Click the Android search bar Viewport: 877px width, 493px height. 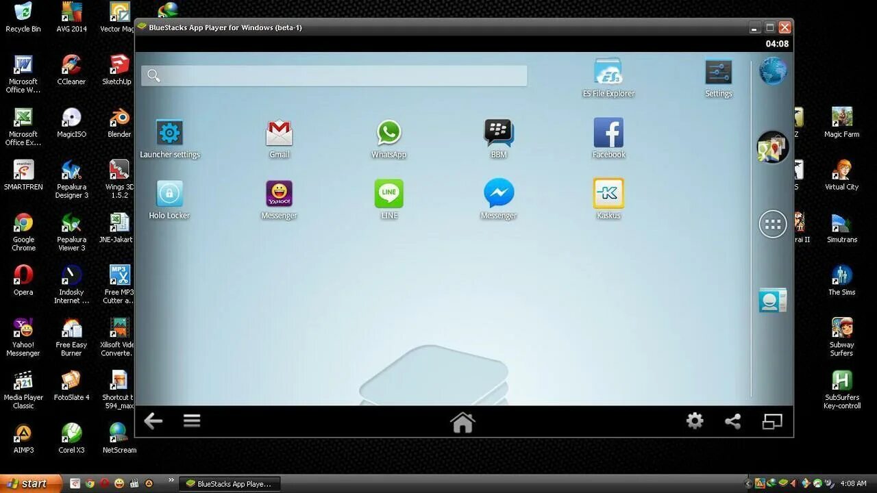point(334,75)
